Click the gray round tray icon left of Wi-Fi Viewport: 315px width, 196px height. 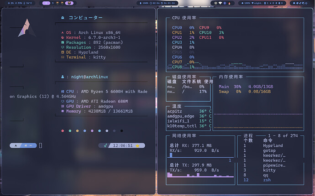tap(215, 3)
